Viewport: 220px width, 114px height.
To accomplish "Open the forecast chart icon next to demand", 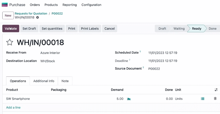I will pyautogui.click(x=129, y=99).
